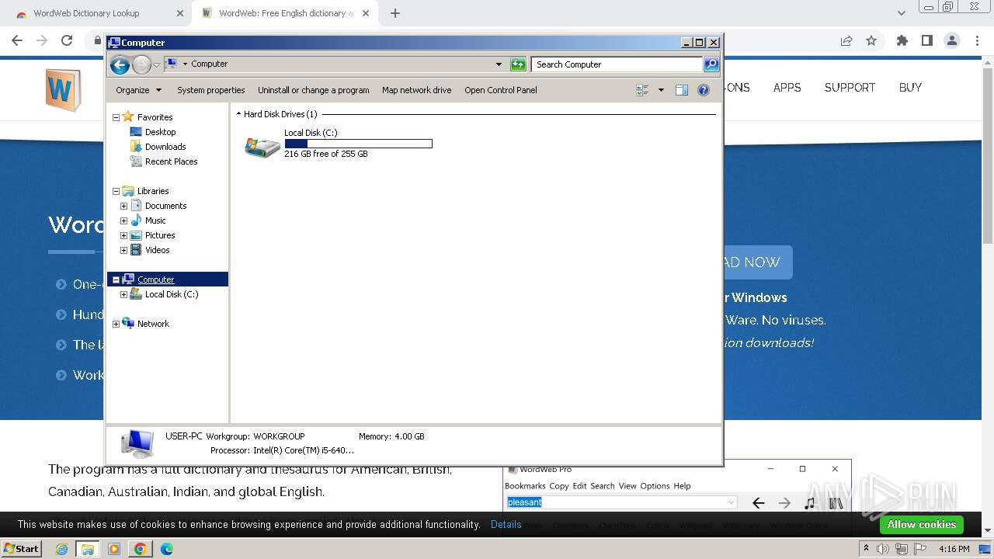The height and width of the screenshot is (559, 994).
Task: Click BUY on website navigation
Action: [x=910, y=88]
